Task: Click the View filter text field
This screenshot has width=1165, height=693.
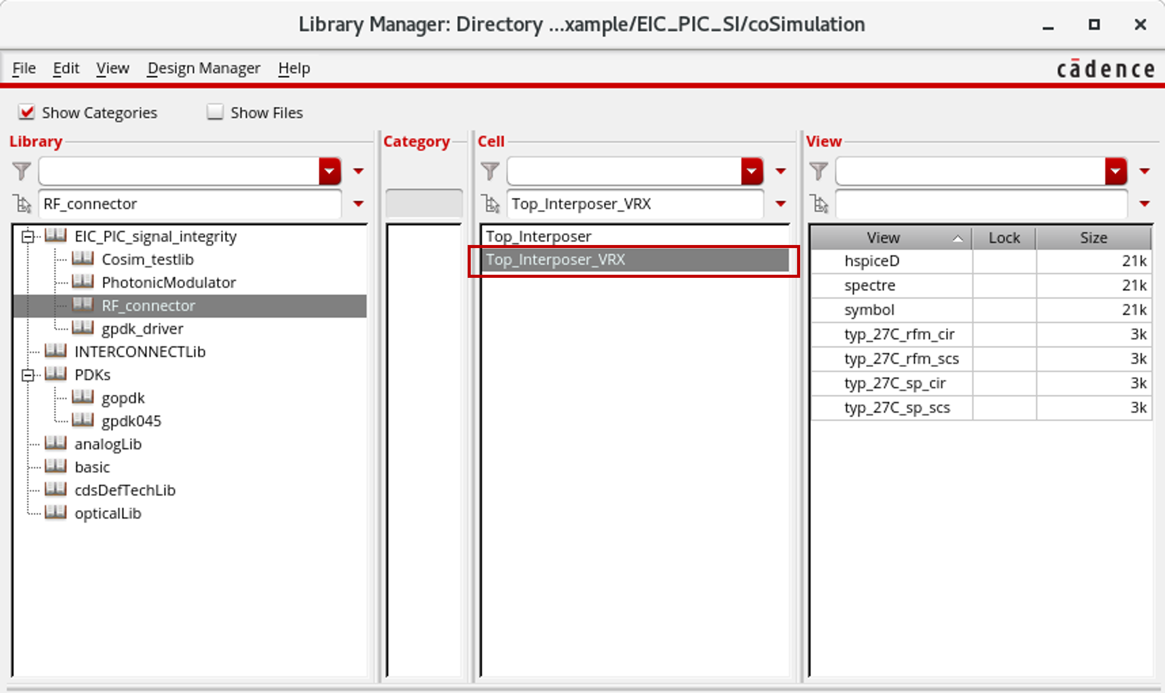Action: tap(971, 171)
